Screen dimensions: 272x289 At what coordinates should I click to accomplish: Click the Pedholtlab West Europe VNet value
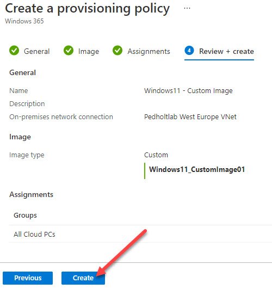(190, 117)
